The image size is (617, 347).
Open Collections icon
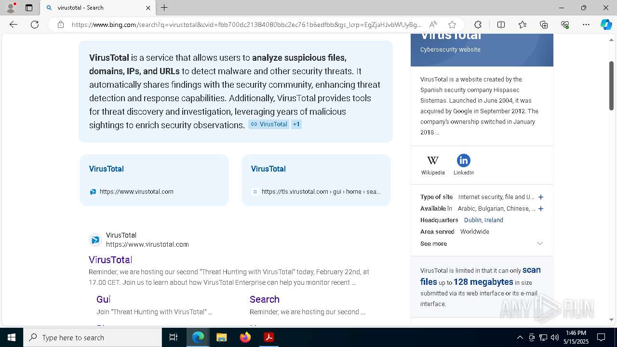(544, 25)
